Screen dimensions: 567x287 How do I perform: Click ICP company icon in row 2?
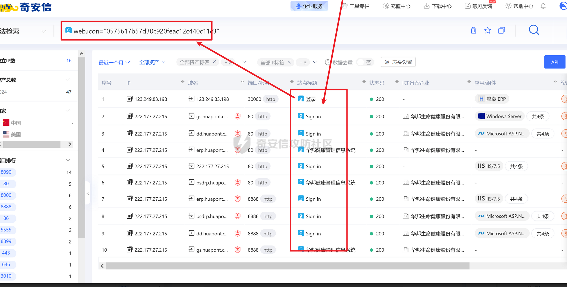406,116
